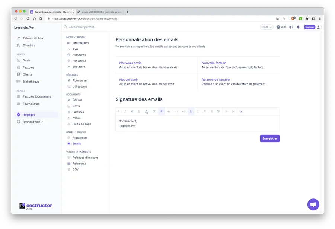This screenshot has width=335, height=229.
Task: Open the user profile icon
Action: (318, 27)
